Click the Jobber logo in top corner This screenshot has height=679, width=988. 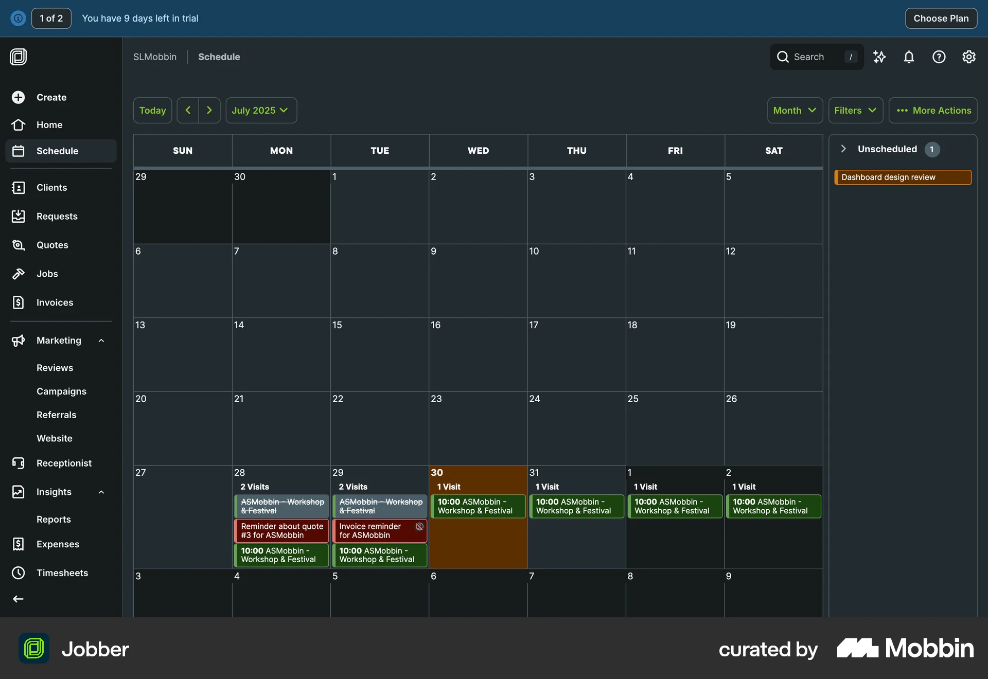pyautogui.click(x=19, y=57)
